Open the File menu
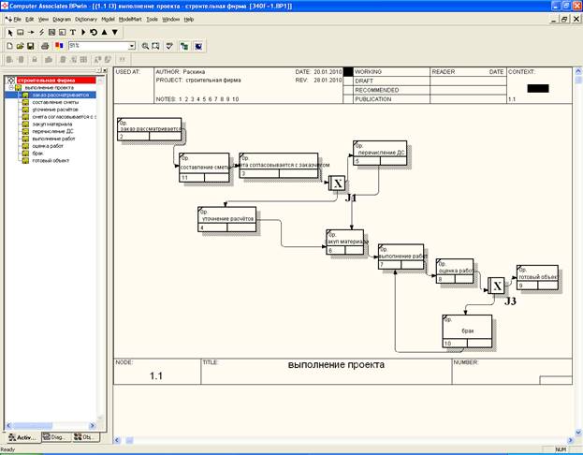 17,20
